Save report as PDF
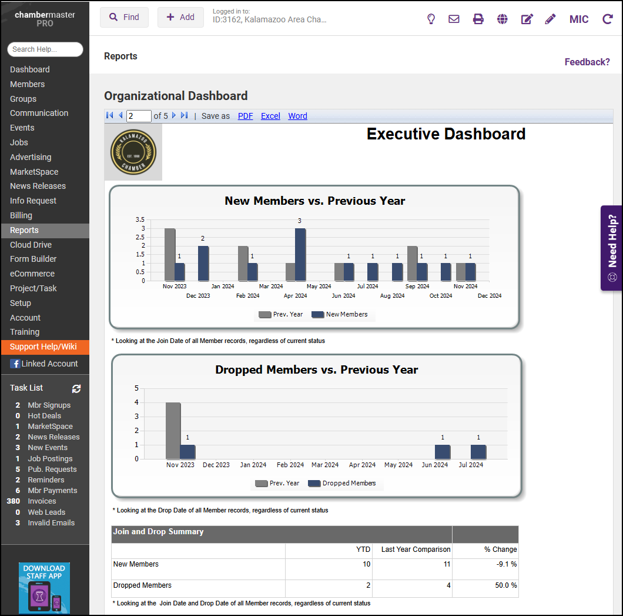Image resolution: width=623 pixels, height=616 pixels. point(245,116)
